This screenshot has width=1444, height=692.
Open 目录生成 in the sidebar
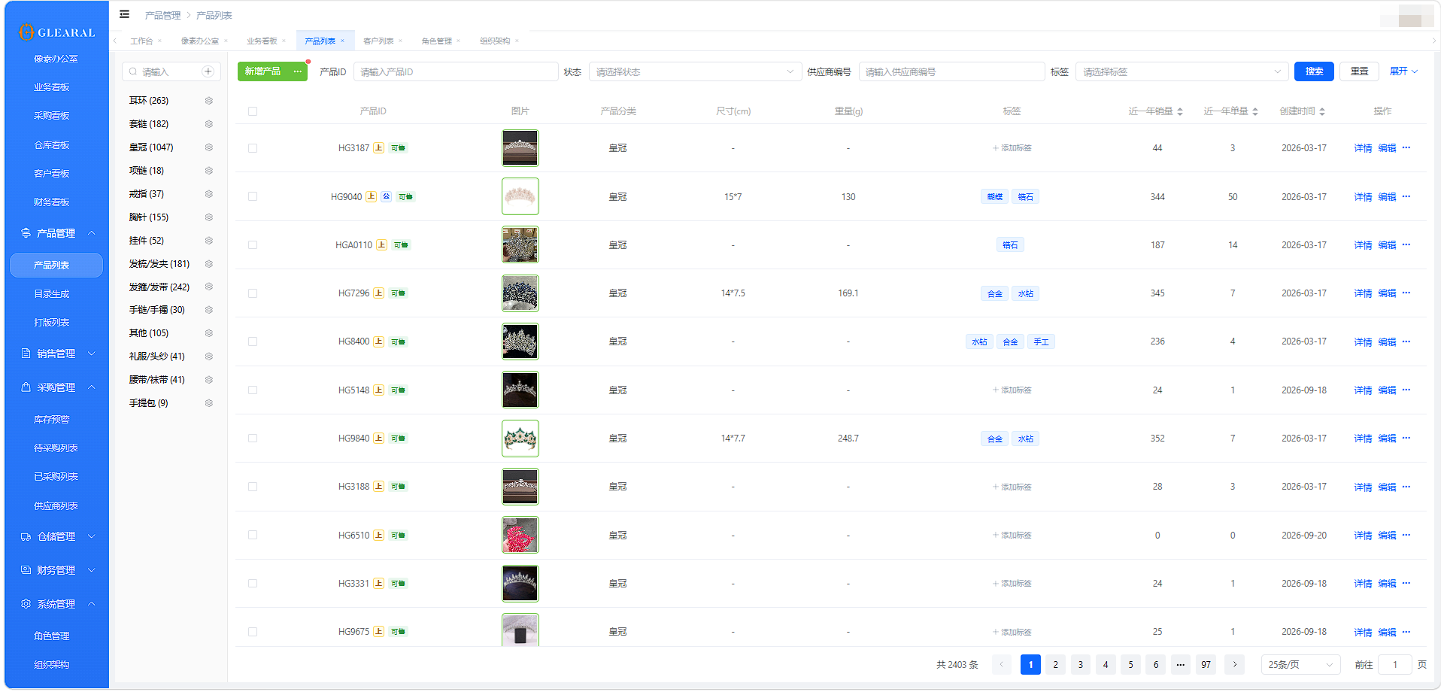click(x=52, y=294)
